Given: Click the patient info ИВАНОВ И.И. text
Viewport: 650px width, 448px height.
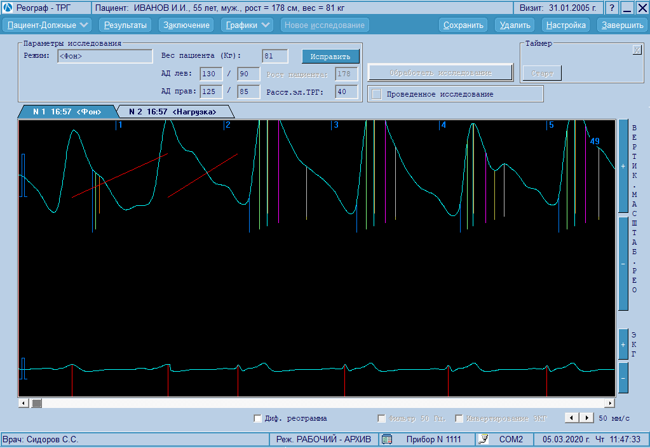Looking at the screenshot, I should [220, 8].
